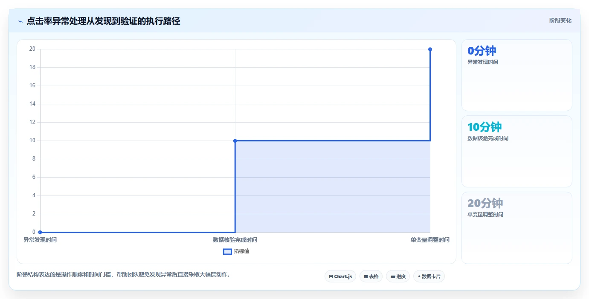The image size is (589, 299).
Task: Click the chart data point at value 20
Action: coord(430,49)
